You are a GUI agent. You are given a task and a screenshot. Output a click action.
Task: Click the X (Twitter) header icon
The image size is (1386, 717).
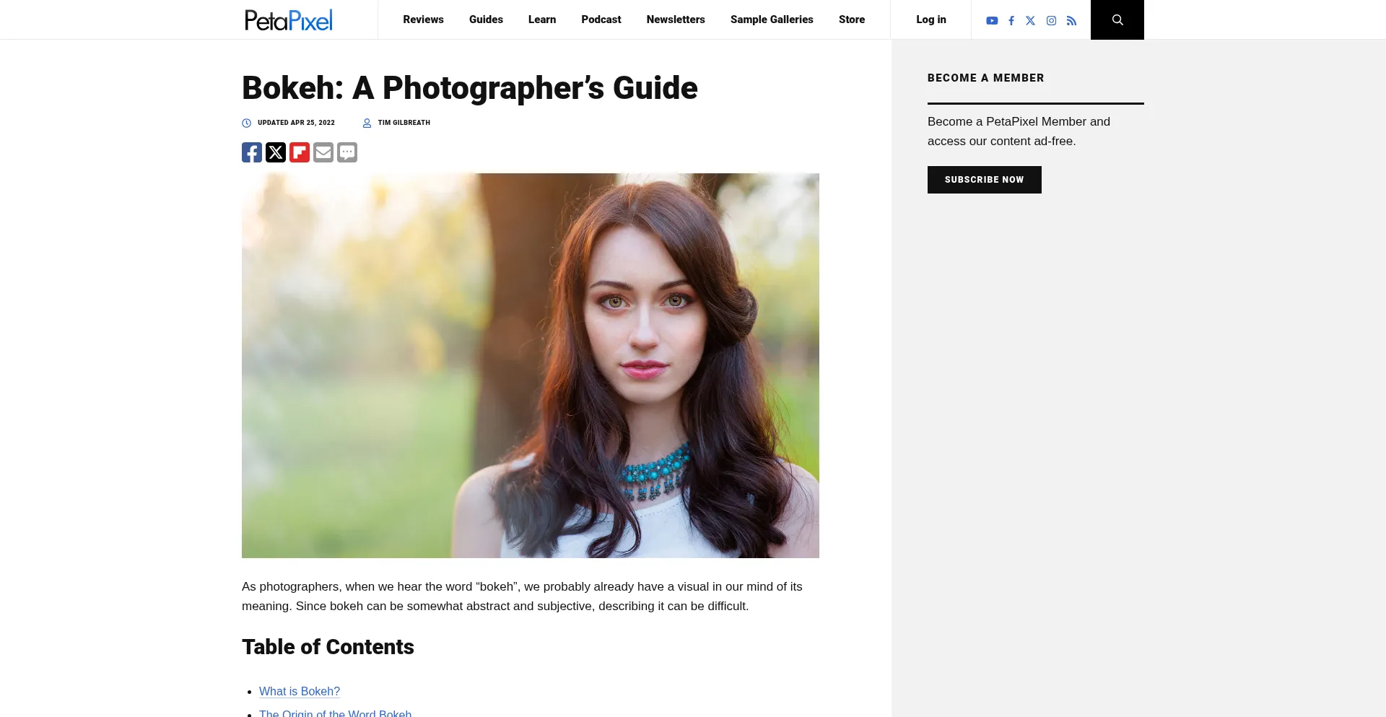tap(1030, 21)
